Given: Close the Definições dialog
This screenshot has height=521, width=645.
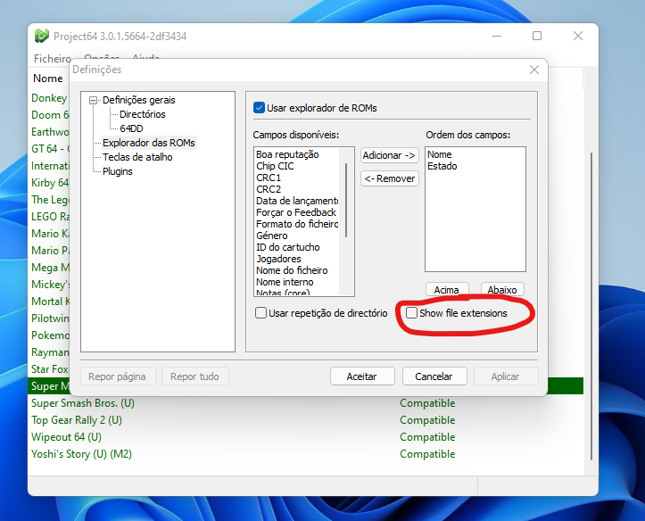Looking at the screenshot, I should (x=534, y=70).
